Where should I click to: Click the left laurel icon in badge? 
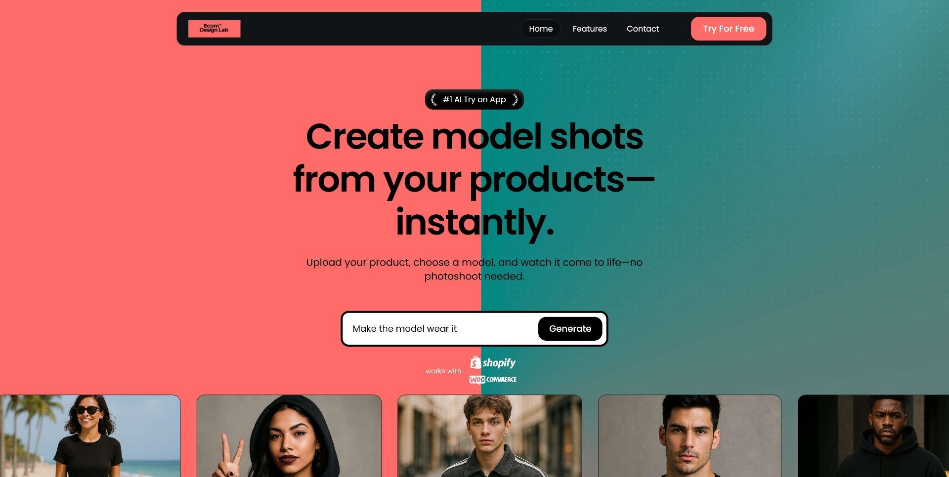(434, 100)
